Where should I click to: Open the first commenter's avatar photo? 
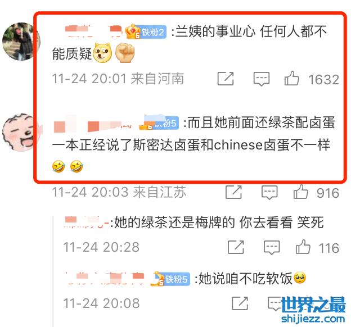[x=21, y=42]
